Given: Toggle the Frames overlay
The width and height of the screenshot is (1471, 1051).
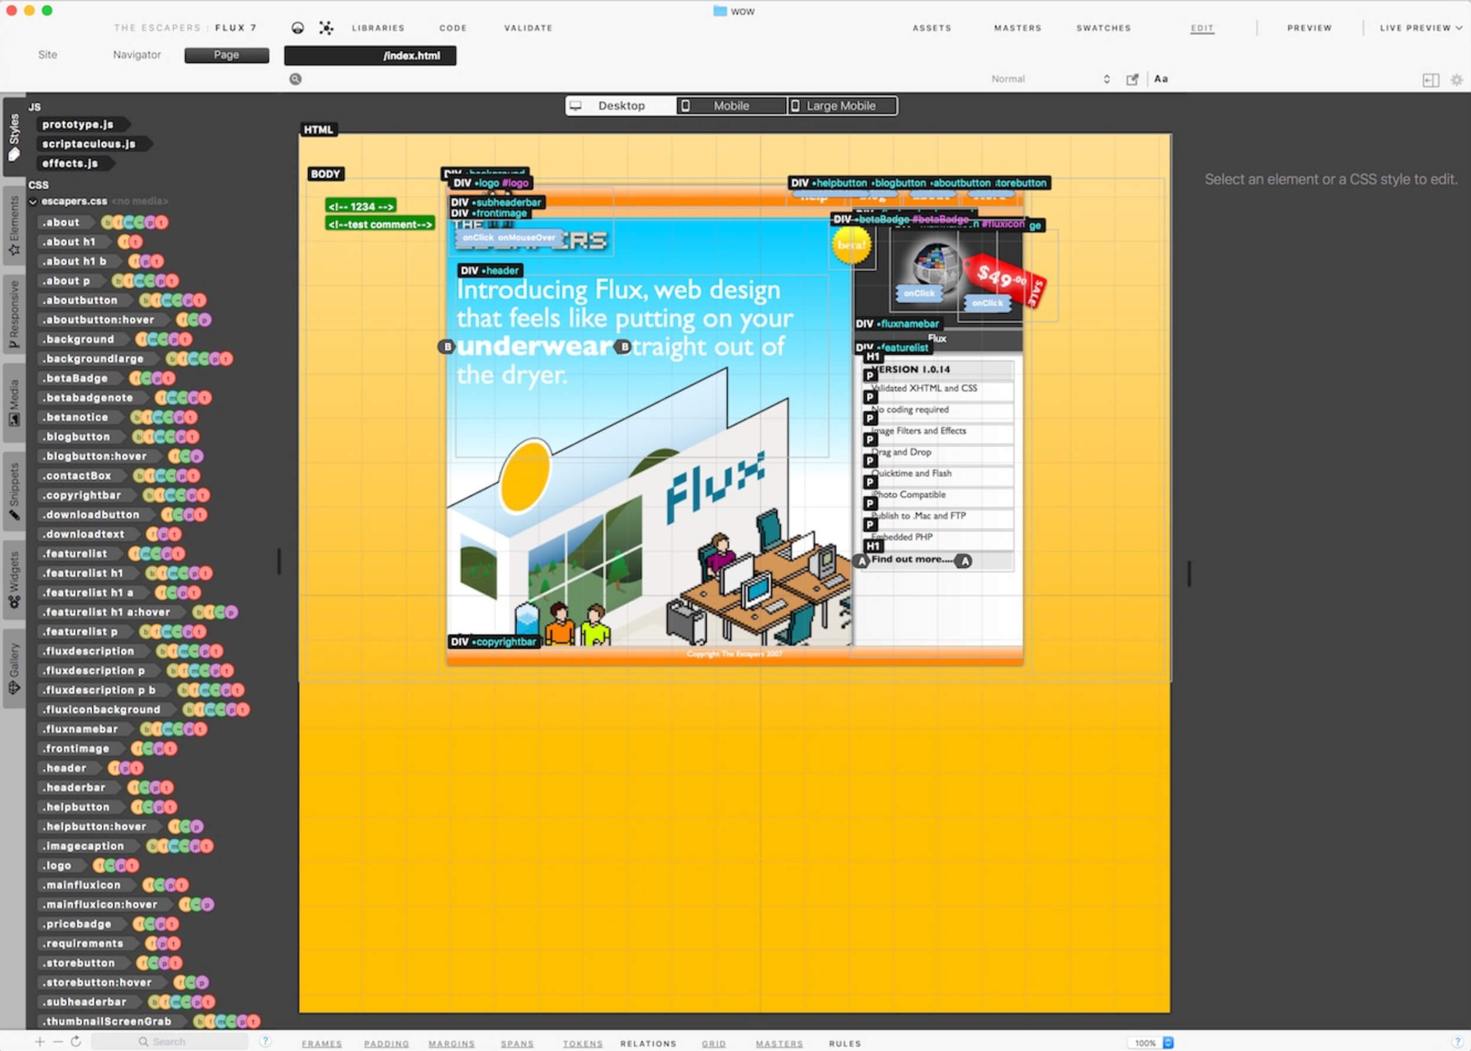Looking at the screenshot, I should [x=322, y=1043].
